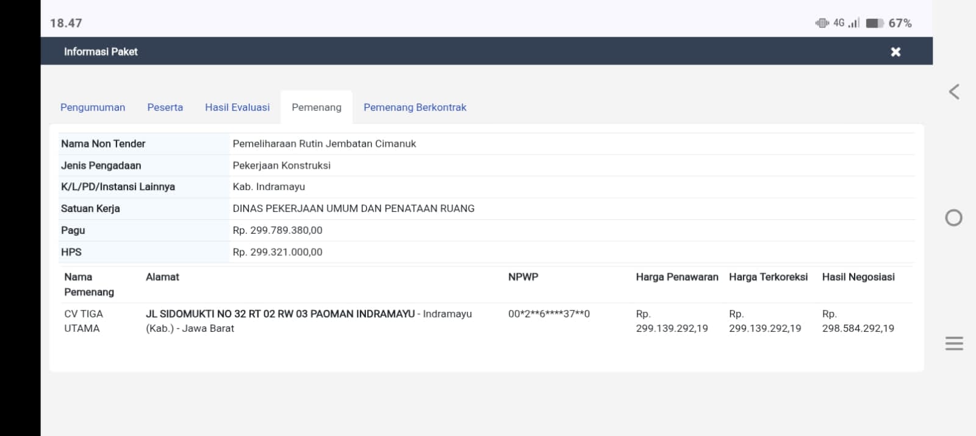Click the Harga Penawaran column header
The width and height of the screenshot is (976, 436).
pyautogui.click(x=677, y=277)
